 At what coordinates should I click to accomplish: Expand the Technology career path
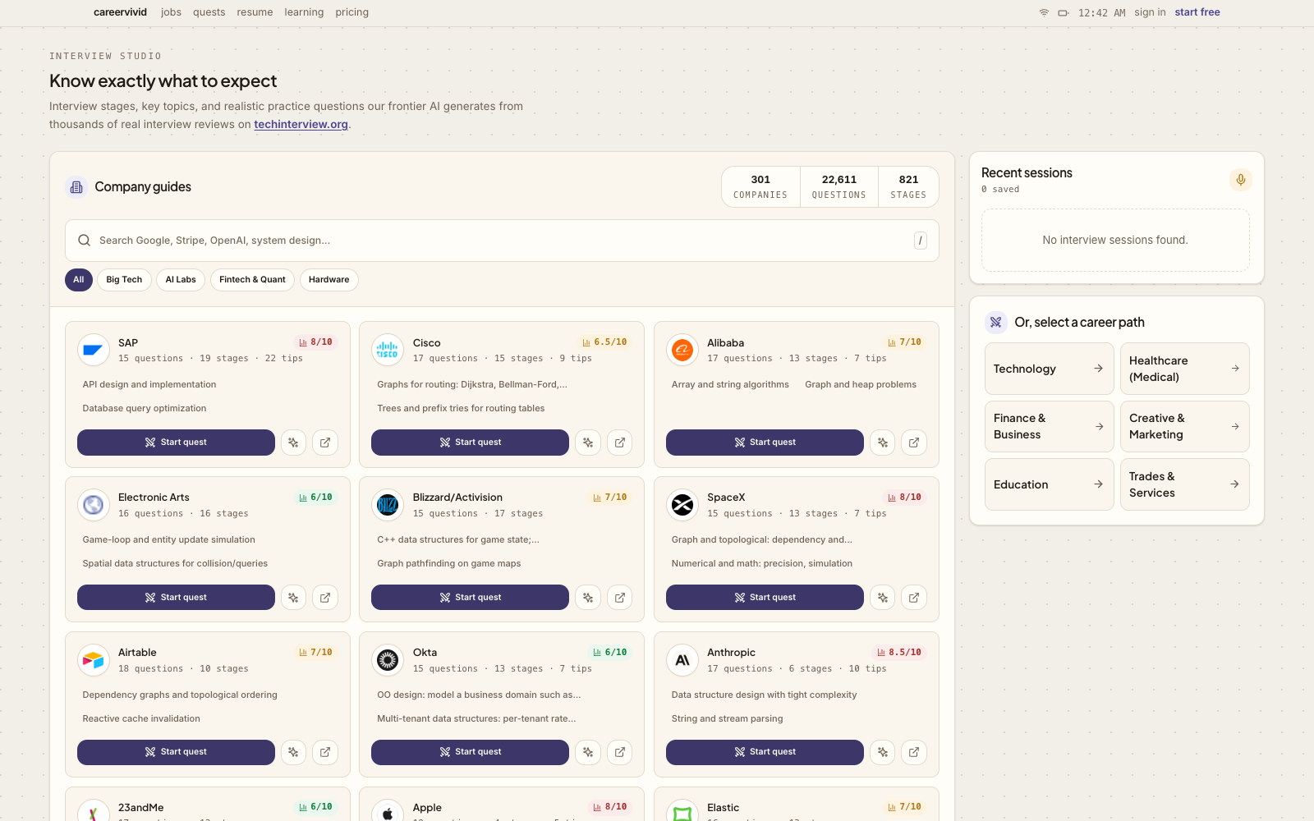[x=1050, y=369]
